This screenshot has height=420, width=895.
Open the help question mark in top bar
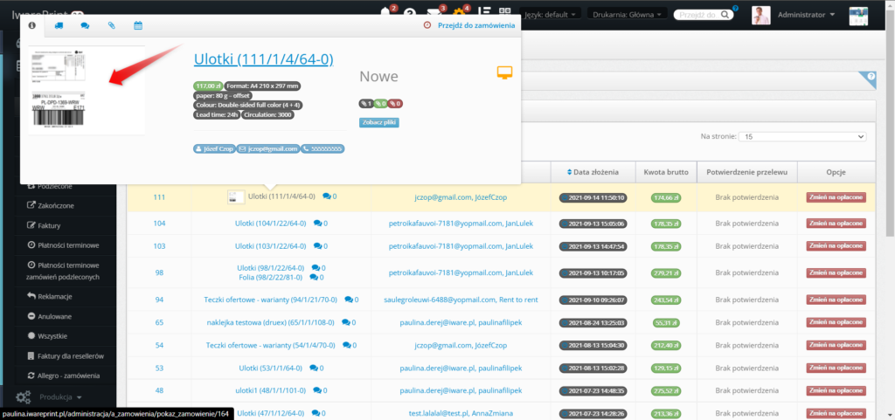click(409, 14)
